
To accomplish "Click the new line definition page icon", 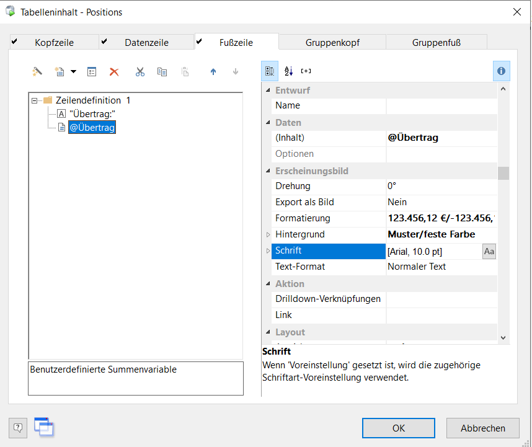I will (x=60, y=71).
